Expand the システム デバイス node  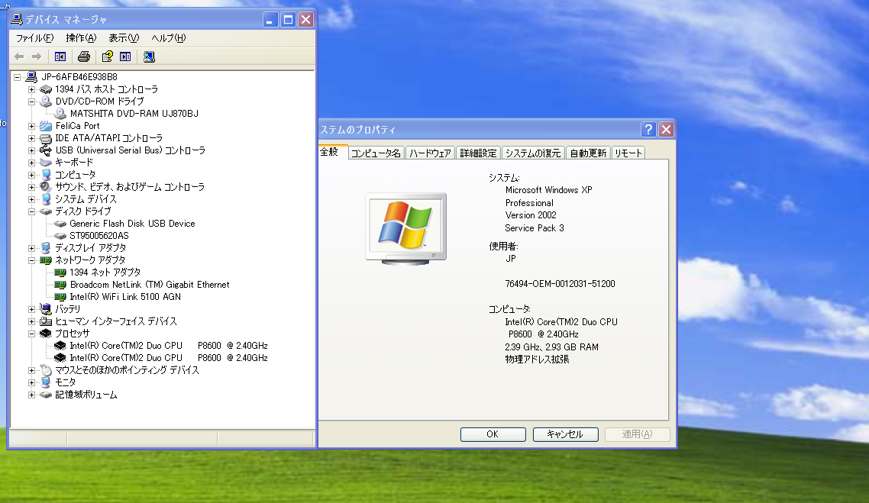click(31, 199)
